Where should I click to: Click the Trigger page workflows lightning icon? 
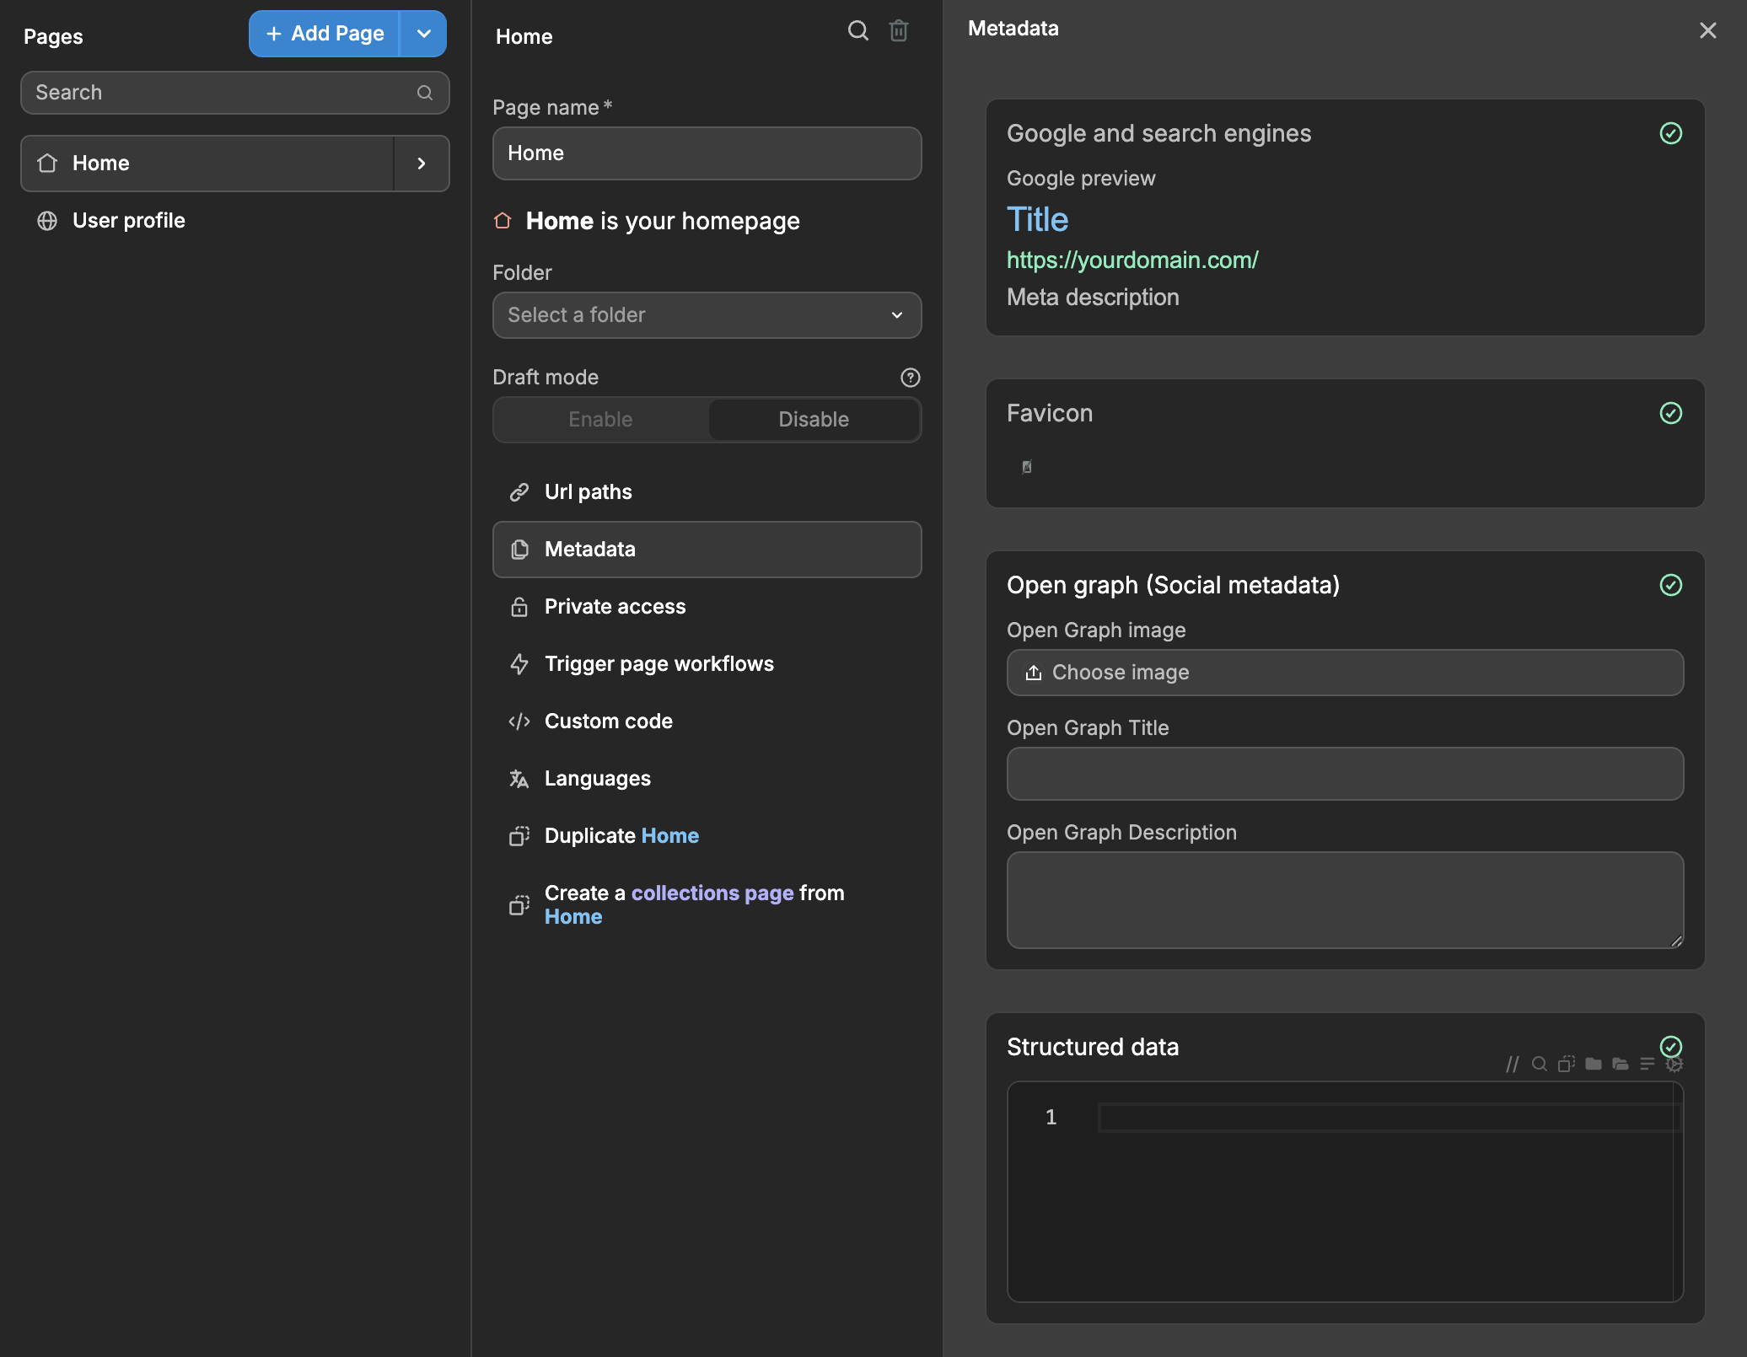519,664
